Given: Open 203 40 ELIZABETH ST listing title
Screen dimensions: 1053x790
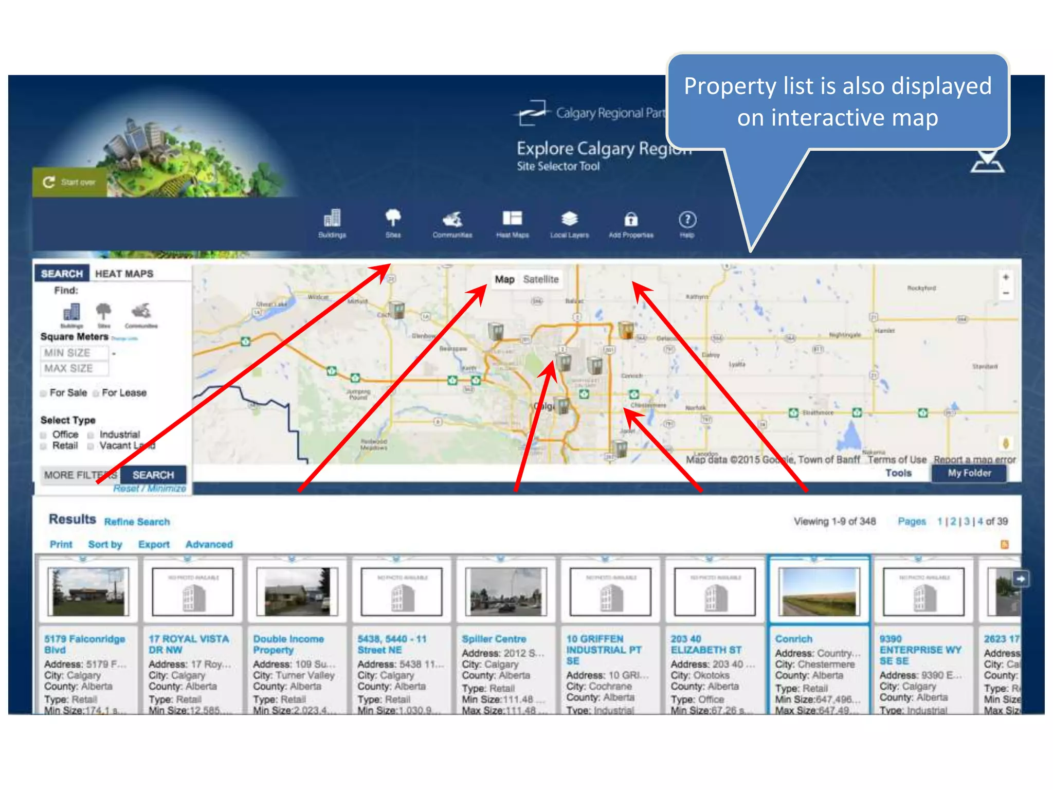Looking at the screenshot, I should (705, 644).
